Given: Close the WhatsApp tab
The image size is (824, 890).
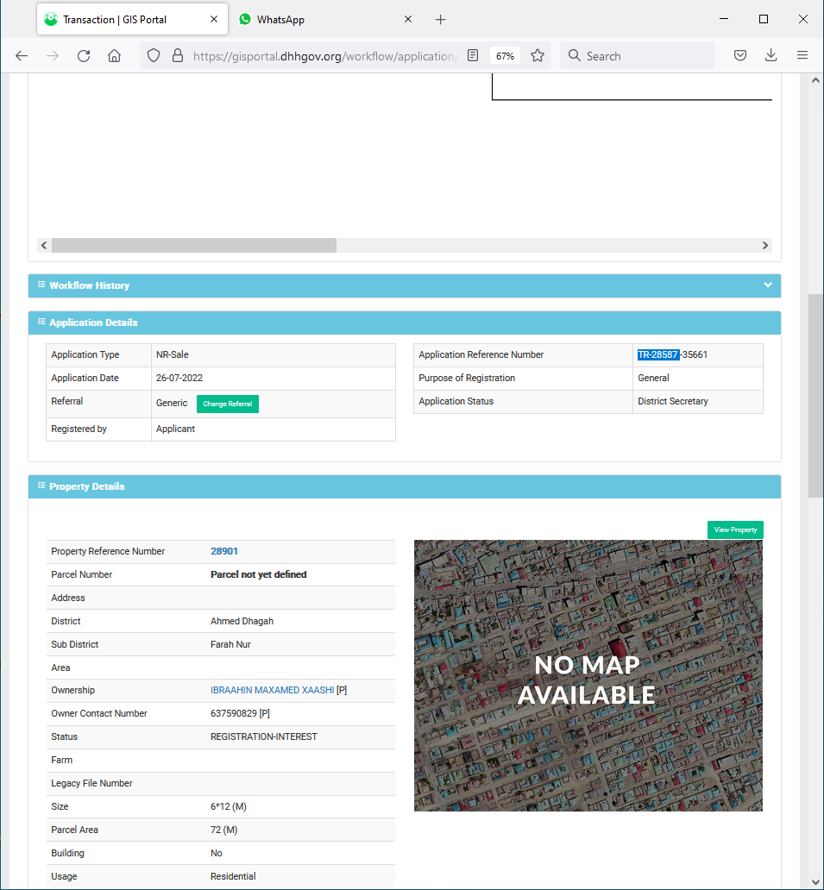Looking at the screenshot, I should coord(408,19).
